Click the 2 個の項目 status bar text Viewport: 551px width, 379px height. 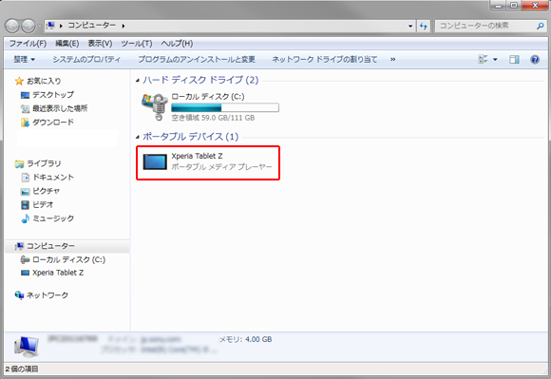[x=22, y=370]
